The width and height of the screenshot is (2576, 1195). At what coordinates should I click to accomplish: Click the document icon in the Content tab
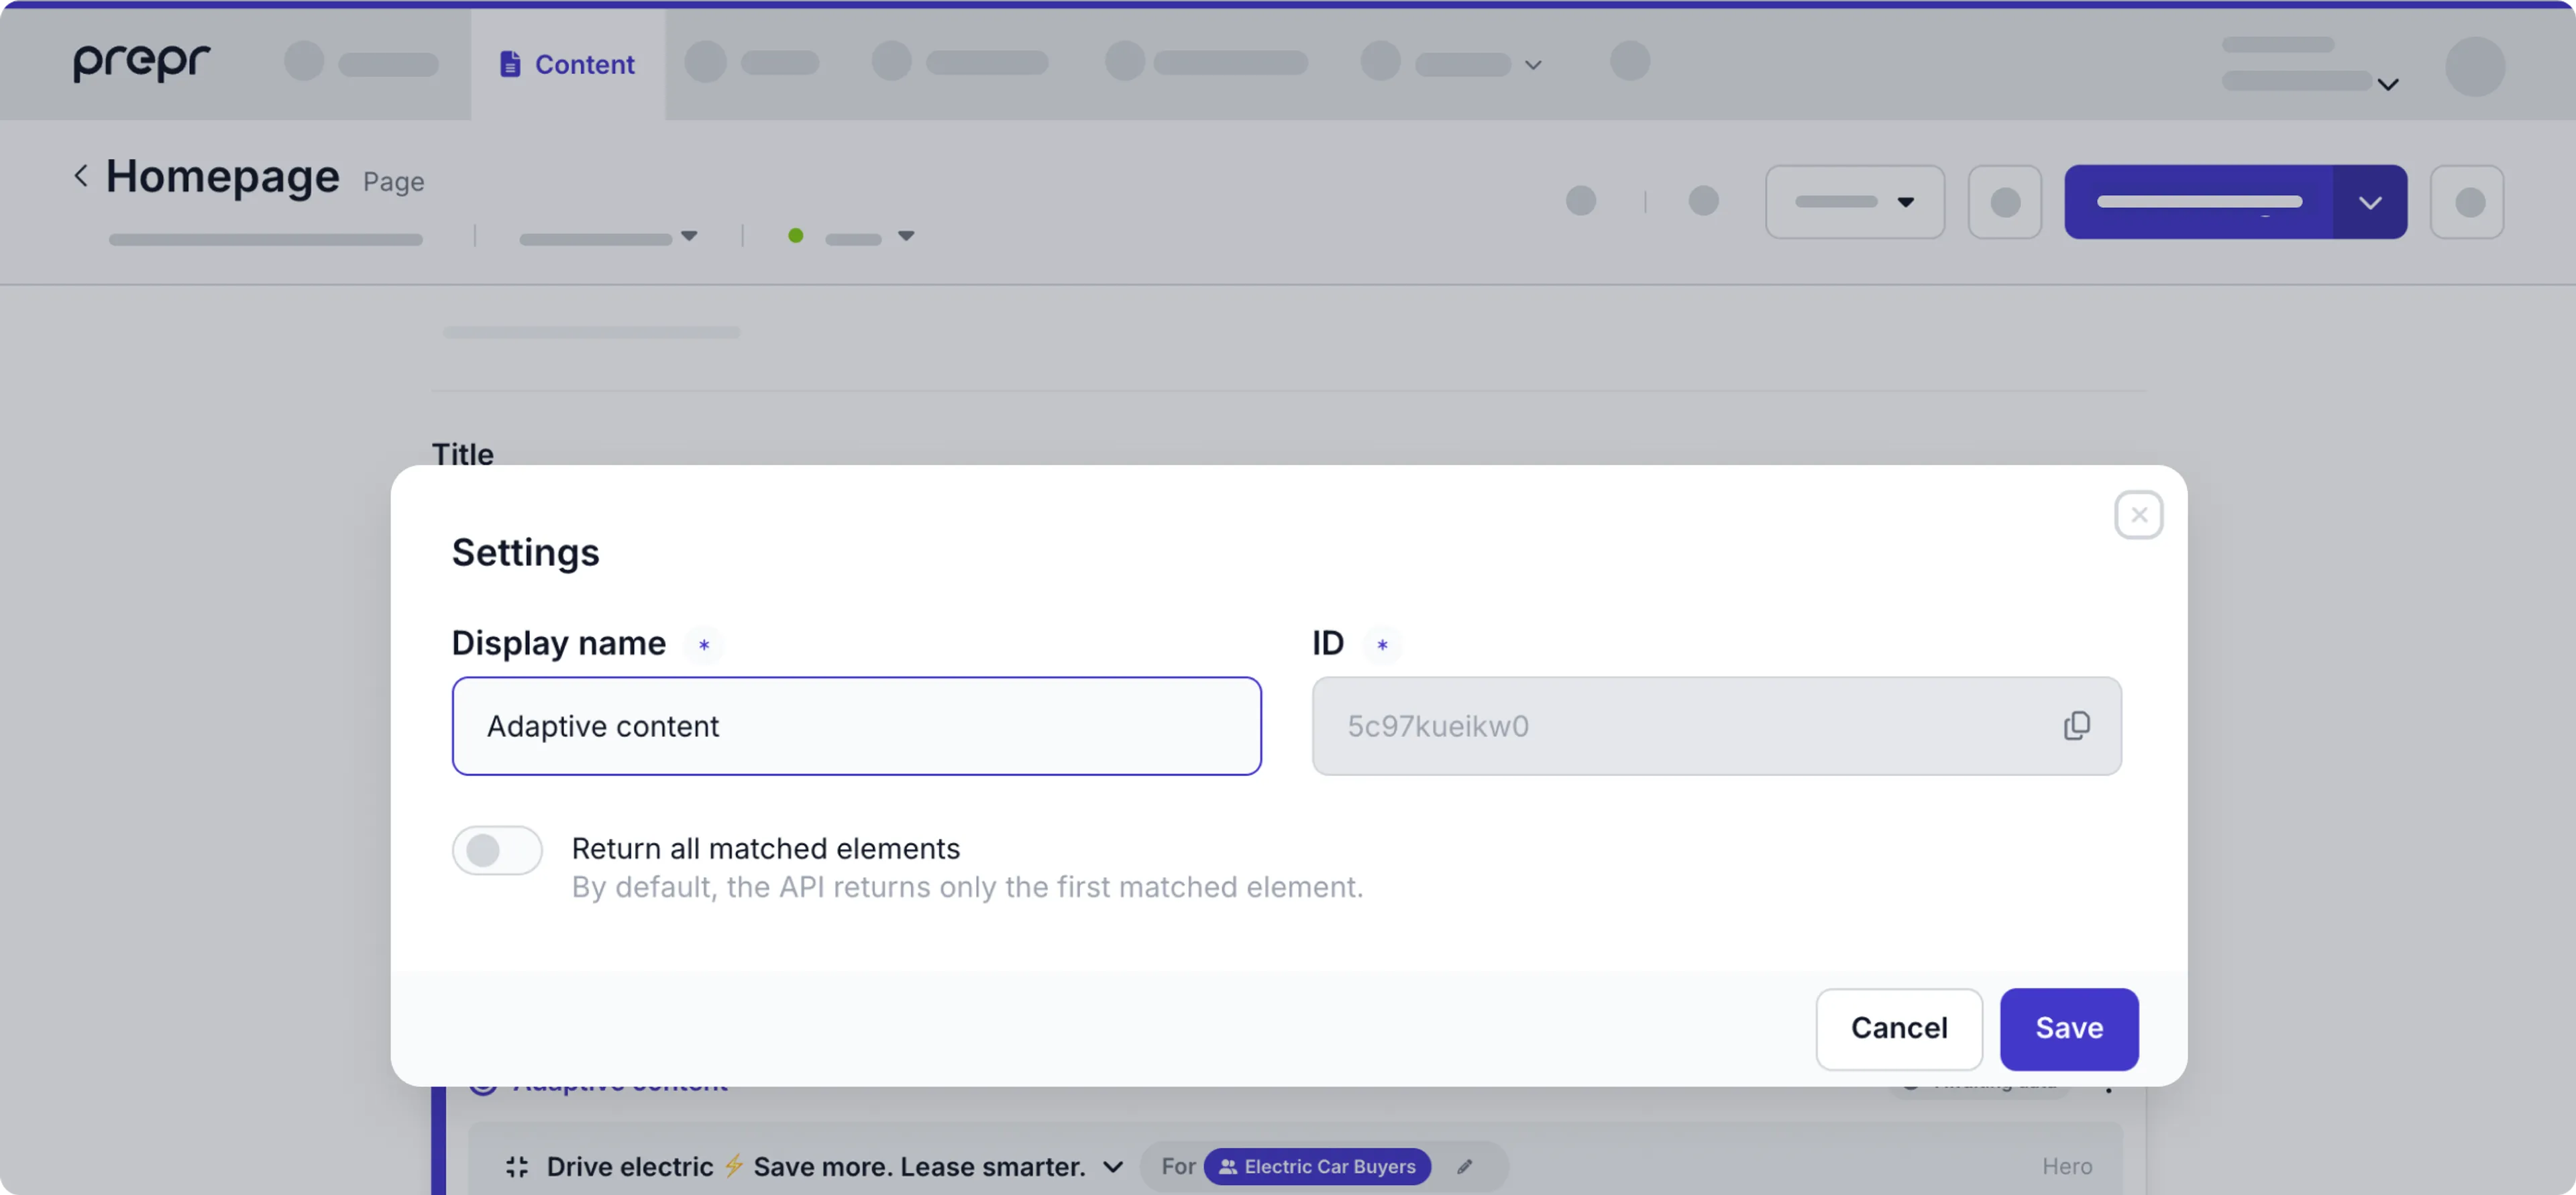pos(510,64)
